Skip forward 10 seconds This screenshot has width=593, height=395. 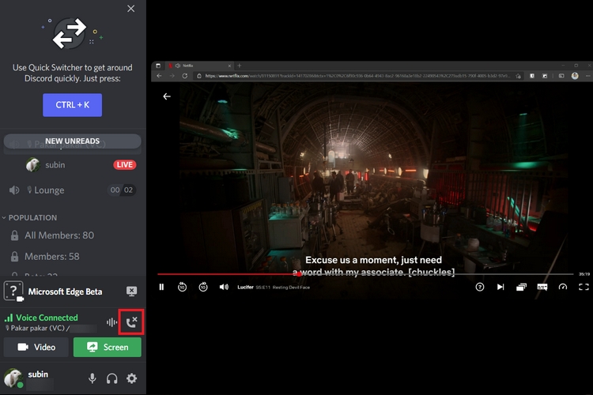203,287
